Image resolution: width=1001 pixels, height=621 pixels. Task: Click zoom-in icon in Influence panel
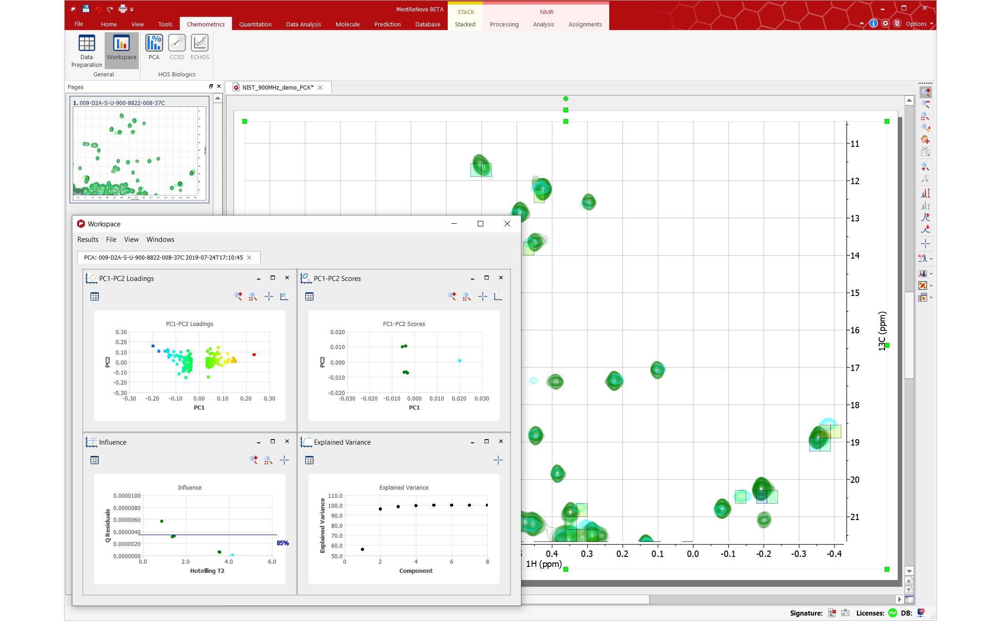point(253,460)
